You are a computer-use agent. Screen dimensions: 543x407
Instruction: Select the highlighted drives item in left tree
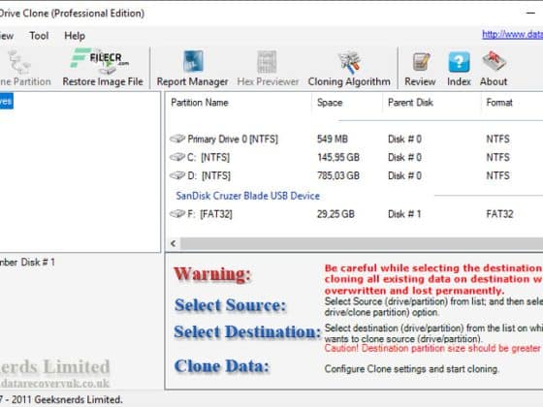(7, 101)
